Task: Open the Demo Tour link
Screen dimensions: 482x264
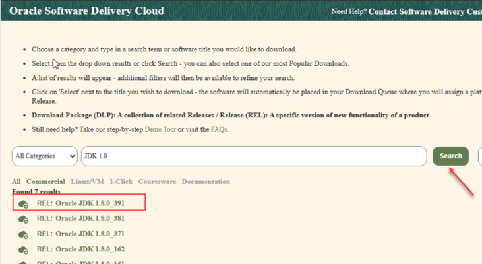Action: pyautogui.click(x=160, y=129)
